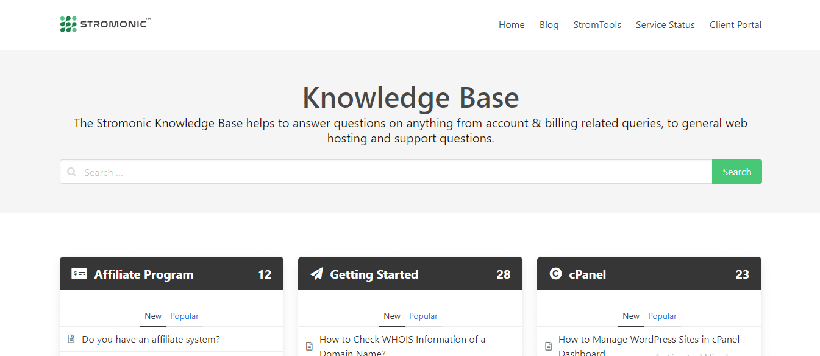Go to the Client Portal

pos(735,25)
